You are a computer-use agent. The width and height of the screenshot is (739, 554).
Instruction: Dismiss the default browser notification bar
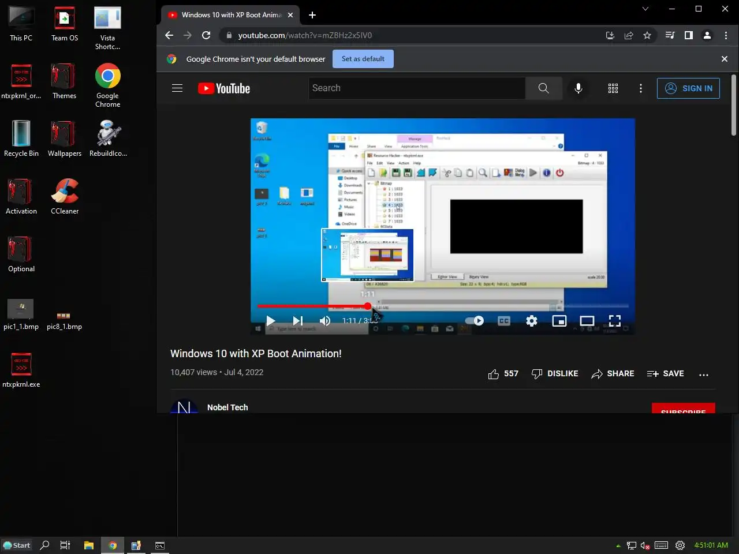point(725,59)
